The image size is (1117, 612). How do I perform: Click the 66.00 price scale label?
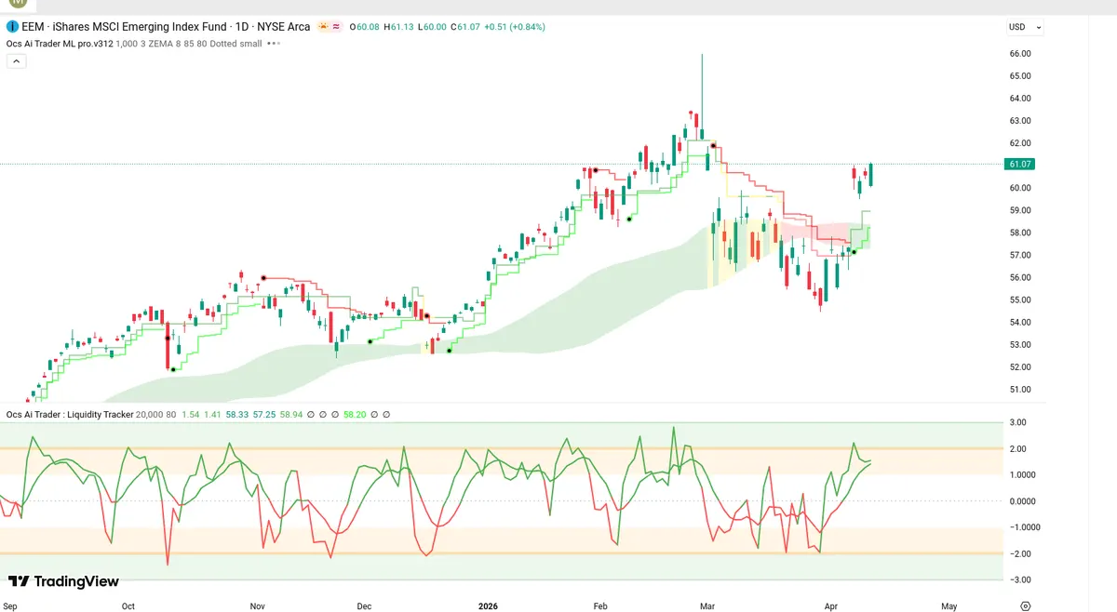[x=1019, y=53]
